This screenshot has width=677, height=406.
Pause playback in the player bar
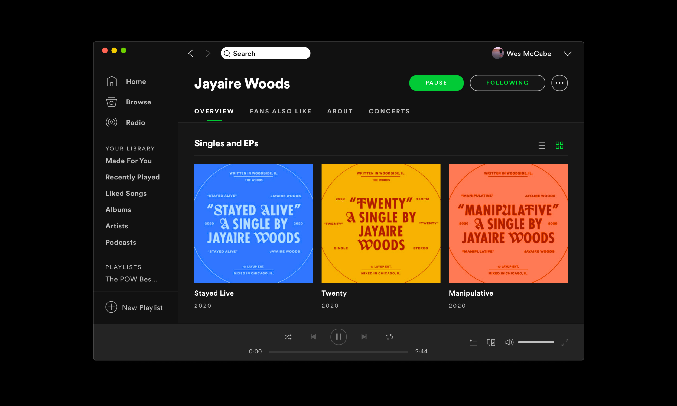[x=338, y=337]
